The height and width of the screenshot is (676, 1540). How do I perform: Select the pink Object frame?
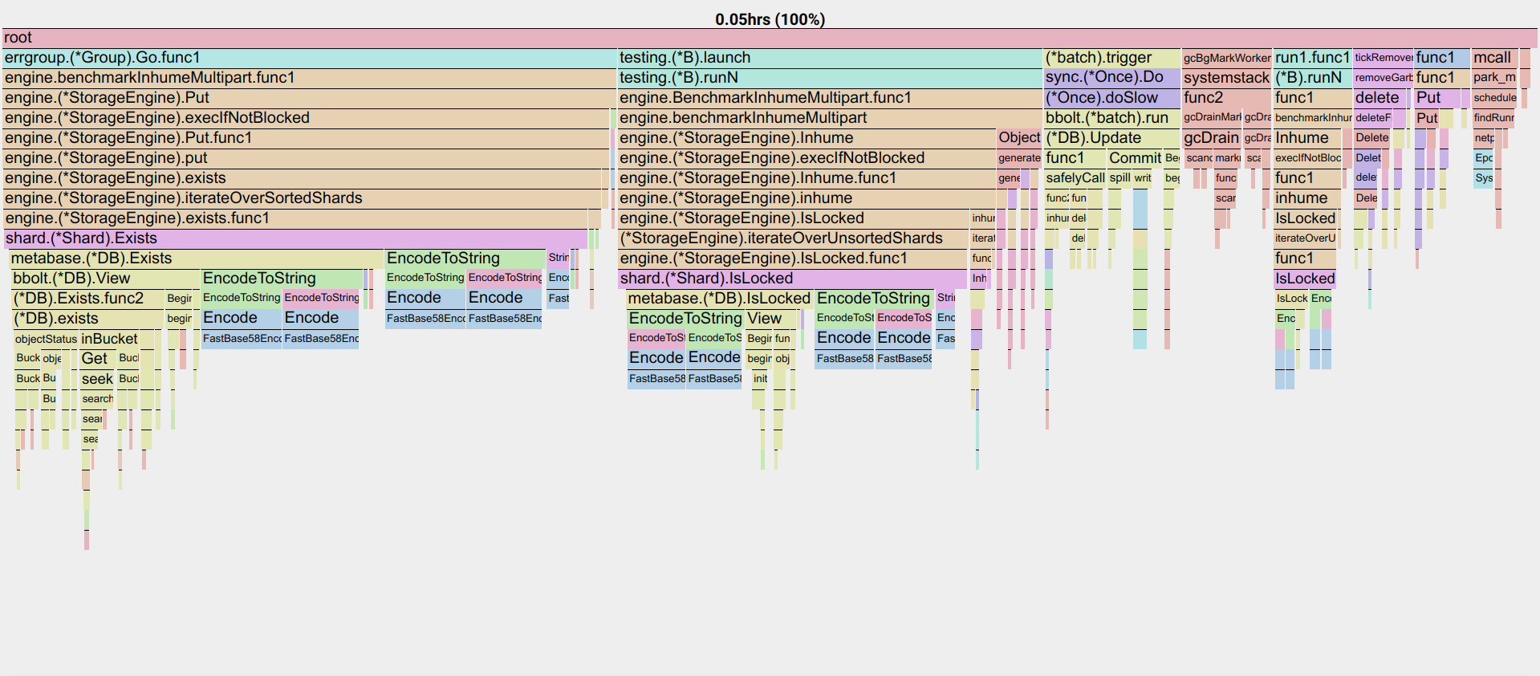1019,138
